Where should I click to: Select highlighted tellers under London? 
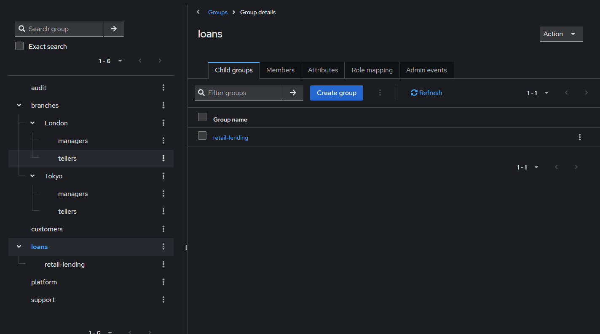[67, 158]
